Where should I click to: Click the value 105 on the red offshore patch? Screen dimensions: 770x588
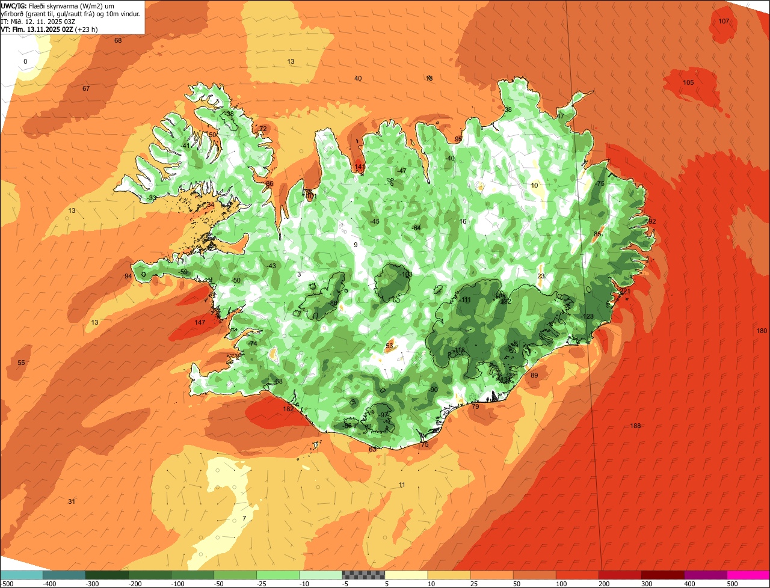(x=688, y=82)
